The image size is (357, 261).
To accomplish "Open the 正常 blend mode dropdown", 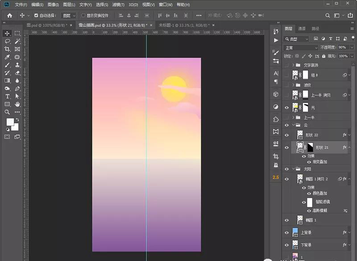I will 301,47.
